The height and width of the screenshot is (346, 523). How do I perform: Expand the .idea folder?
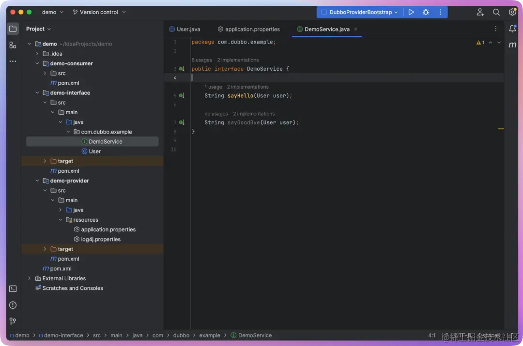point(37,54)
